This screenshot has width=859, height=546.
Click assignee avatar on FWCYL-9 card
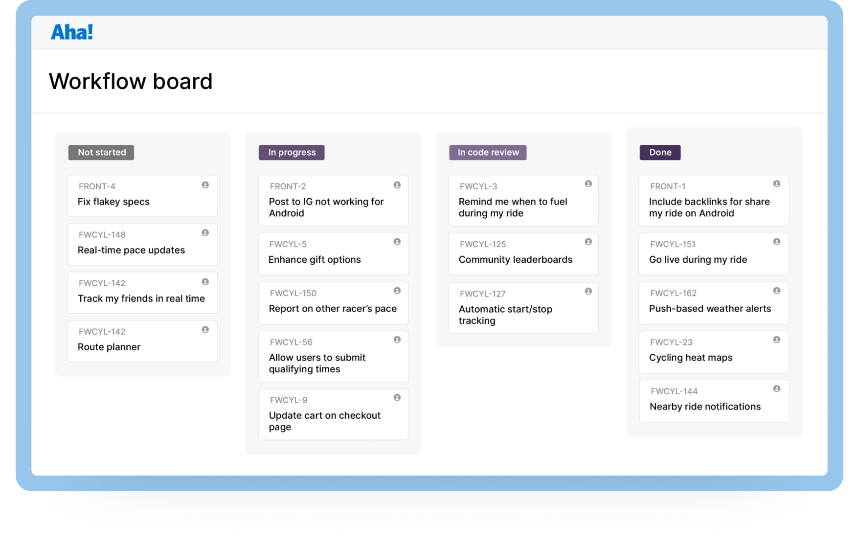(x=397, y=398)
